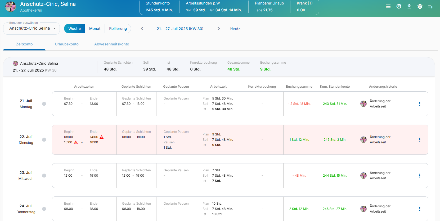Open the bulleted list view icon in header
Viewport: 440px width, 221px height.
(388, 6)
